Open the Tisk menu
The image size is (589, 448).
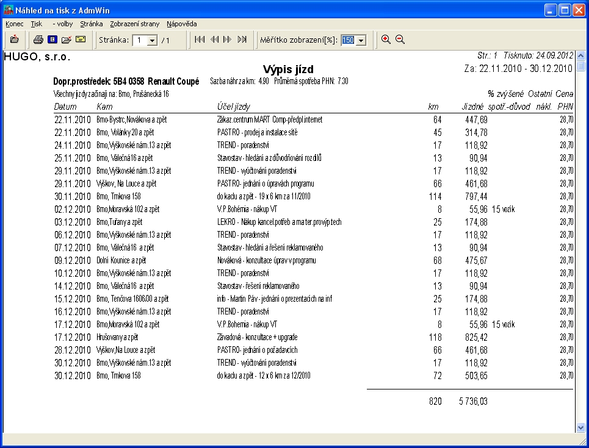37,24
